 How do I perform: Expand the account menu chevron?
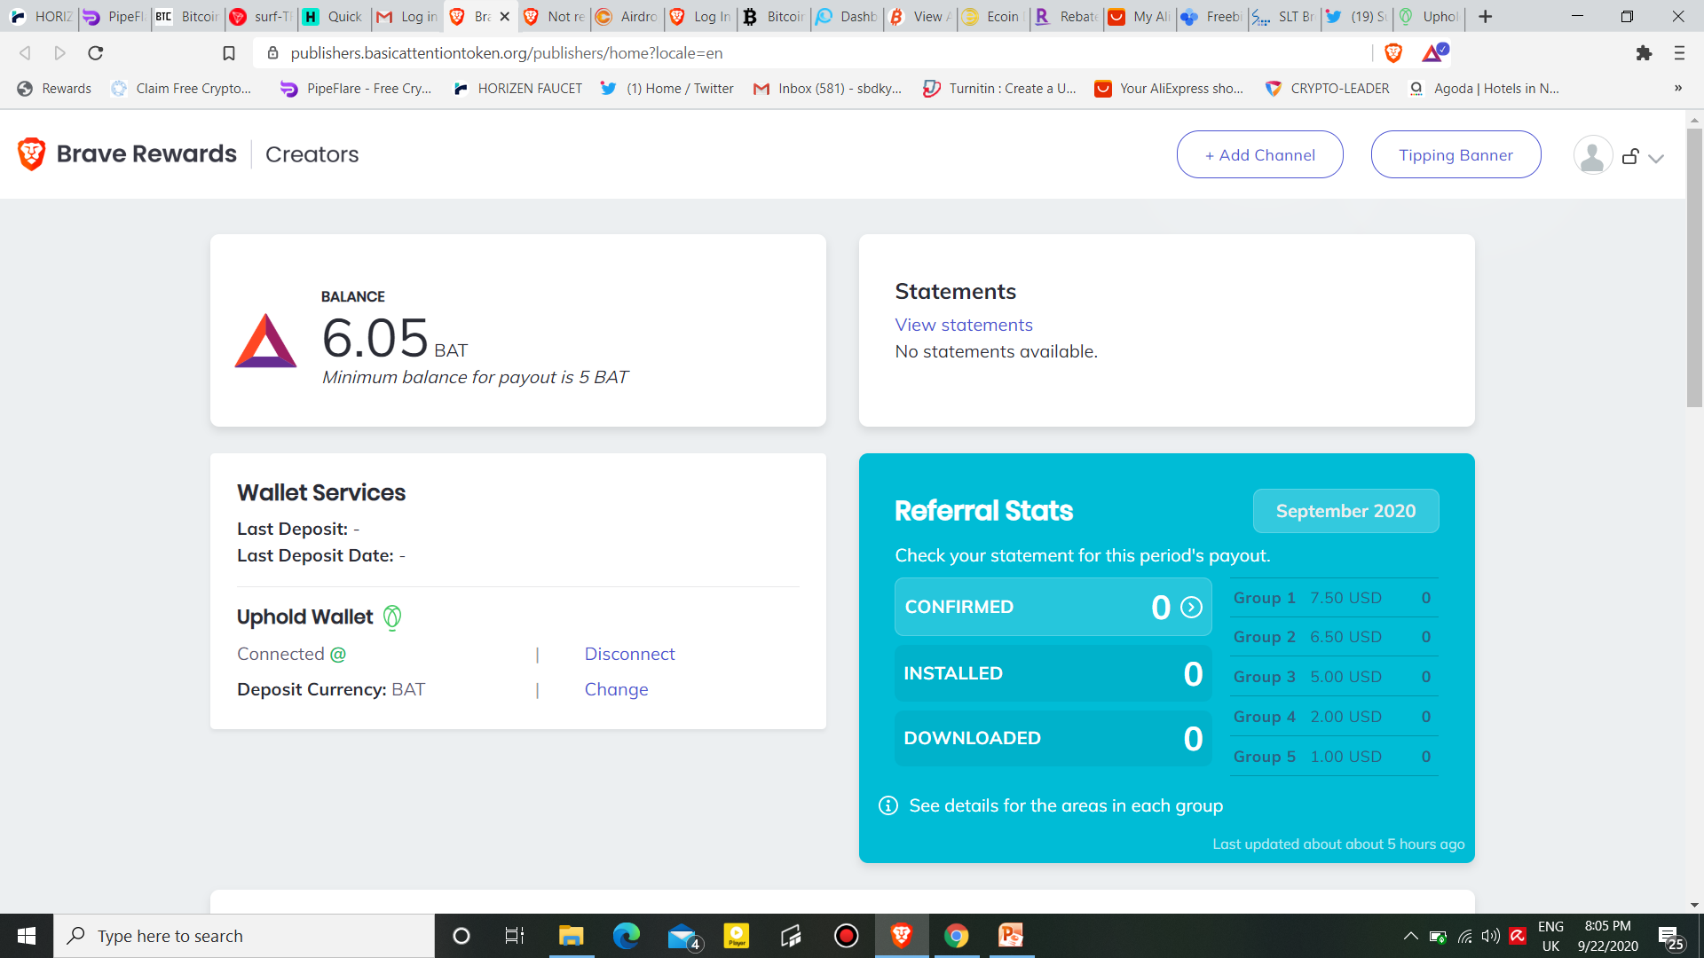click(1656, 158)
